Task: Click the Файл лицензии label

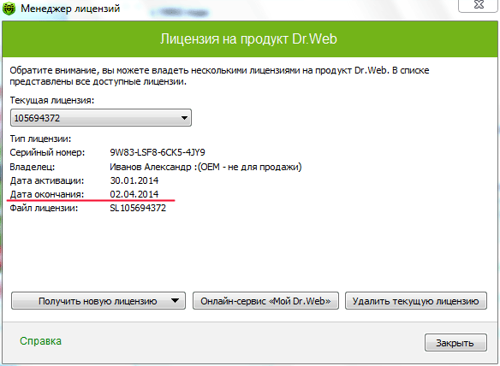Action: pyautogui.click(x=44, y=208)
